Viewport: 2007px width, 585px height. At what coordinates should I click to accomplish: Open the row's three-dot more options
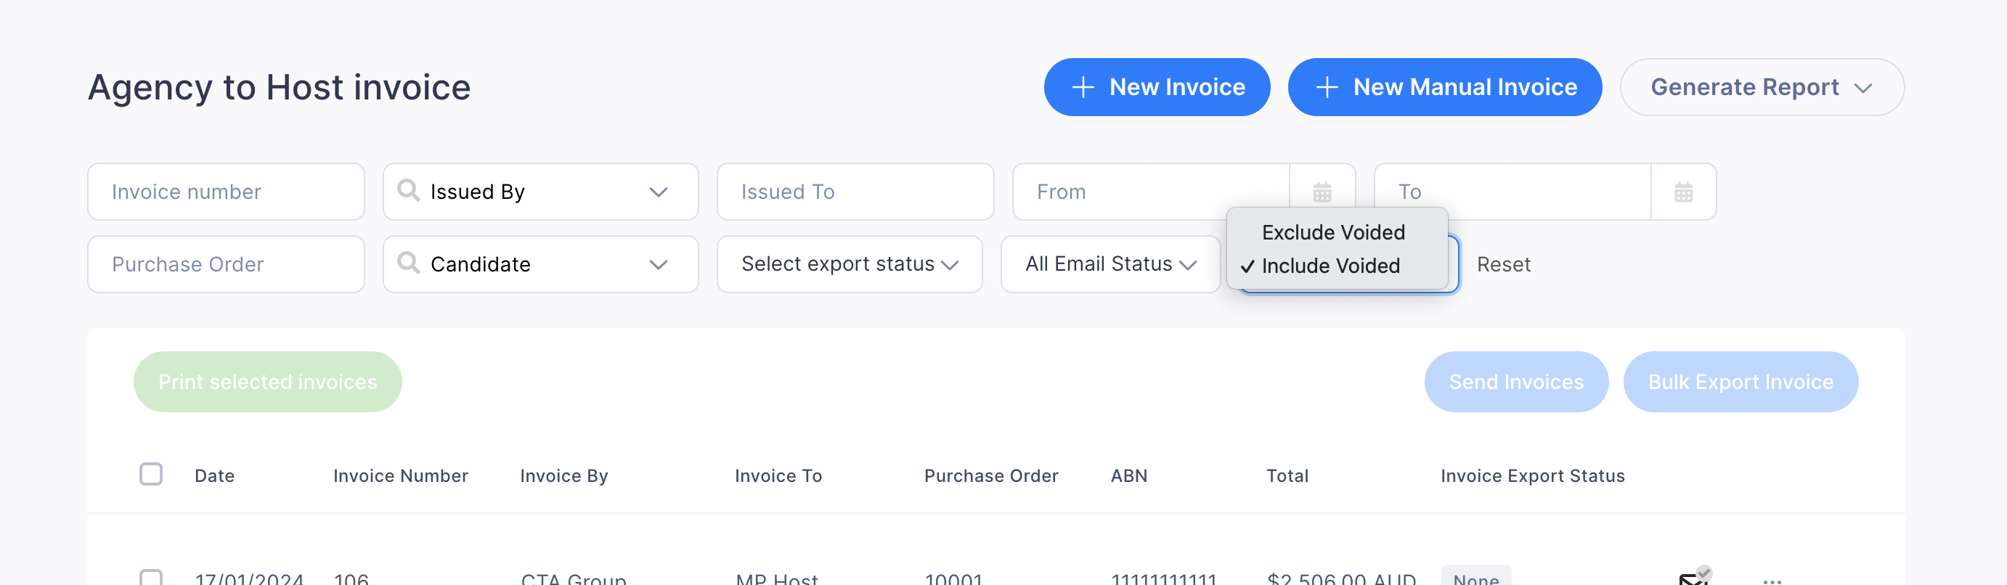tap(1772, 581)
